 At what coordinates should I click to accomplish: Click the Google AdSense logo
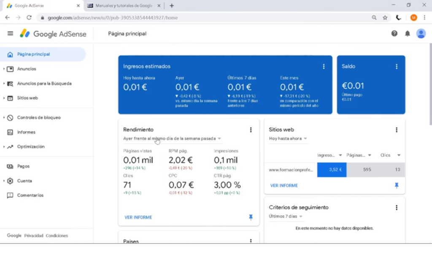pos(53,34)
